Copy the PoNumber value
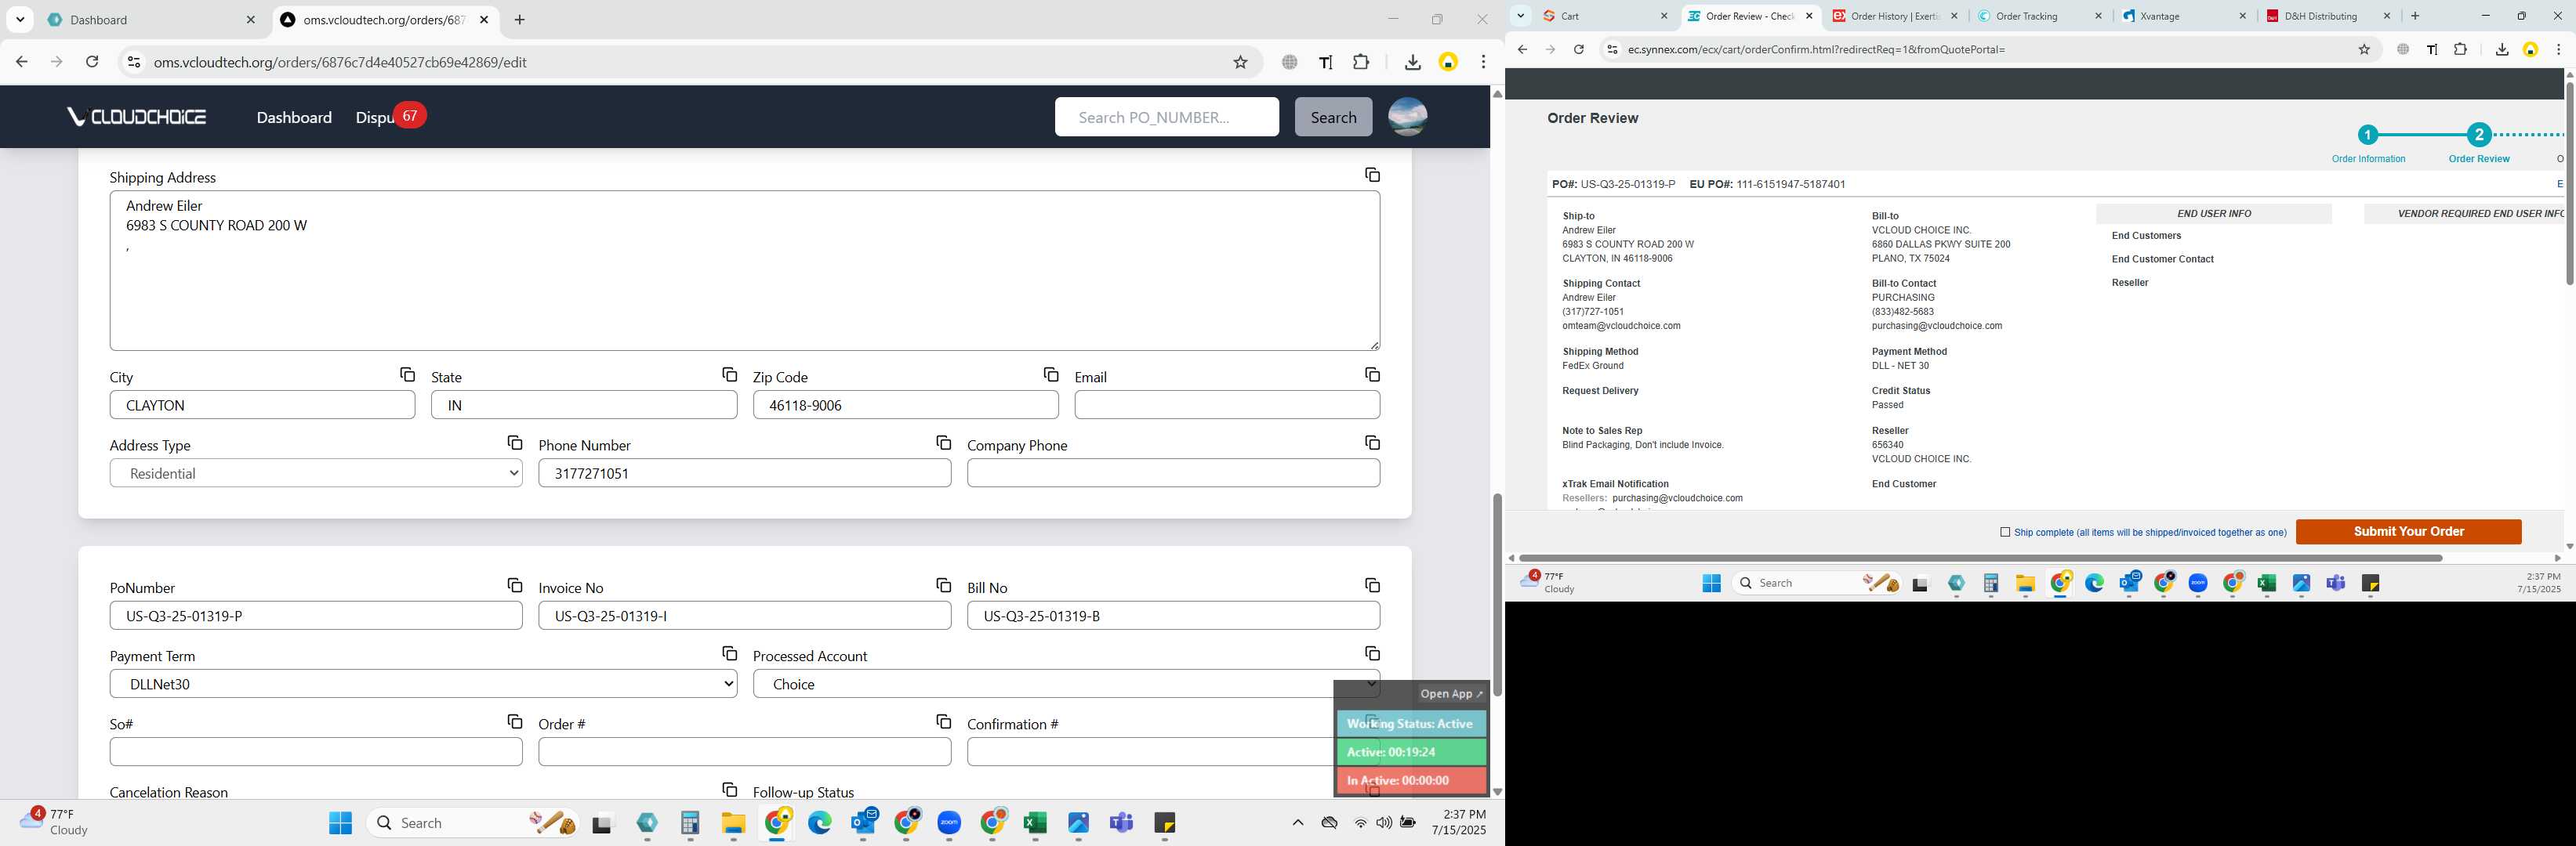This screenshot has width=2576, height=846. click(514, 585)
